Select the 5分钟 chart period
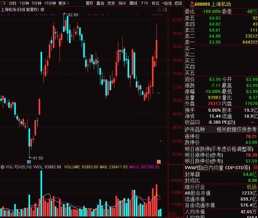 pos(36,3)
